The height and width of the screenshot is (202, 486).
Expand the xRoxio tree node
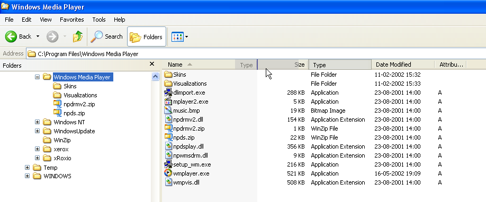pos(37,158)
